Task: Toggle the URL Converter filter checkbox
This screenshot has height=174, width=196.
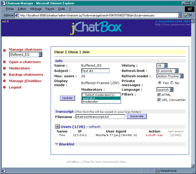Action: click(x=159, y=100)
